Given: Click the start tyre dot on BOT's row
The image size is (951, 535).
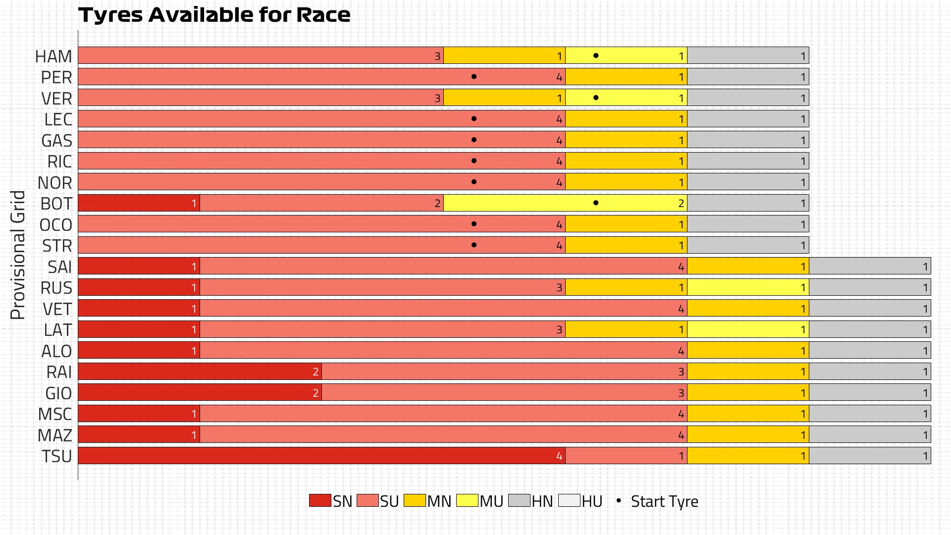Looking at the screenshot, I should (x=596, y=203).
